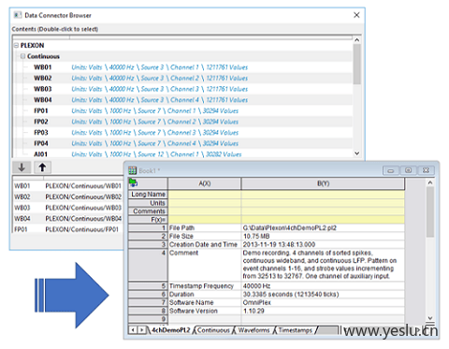
Task: Minimize the Book1 window
Action: tap(391, 170)
